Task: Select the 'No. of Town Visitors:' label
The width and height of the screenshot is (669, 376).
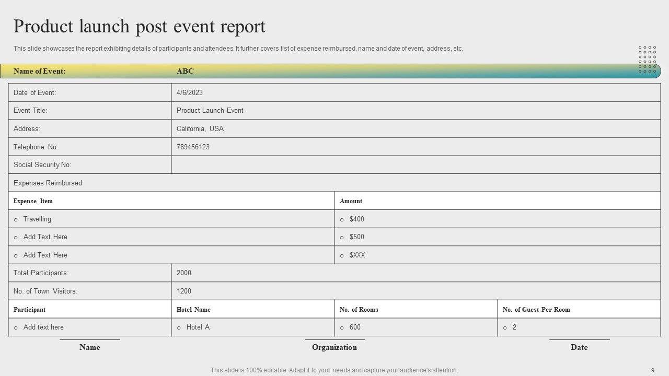Action: pyautogui.click(x=45, y=291)
